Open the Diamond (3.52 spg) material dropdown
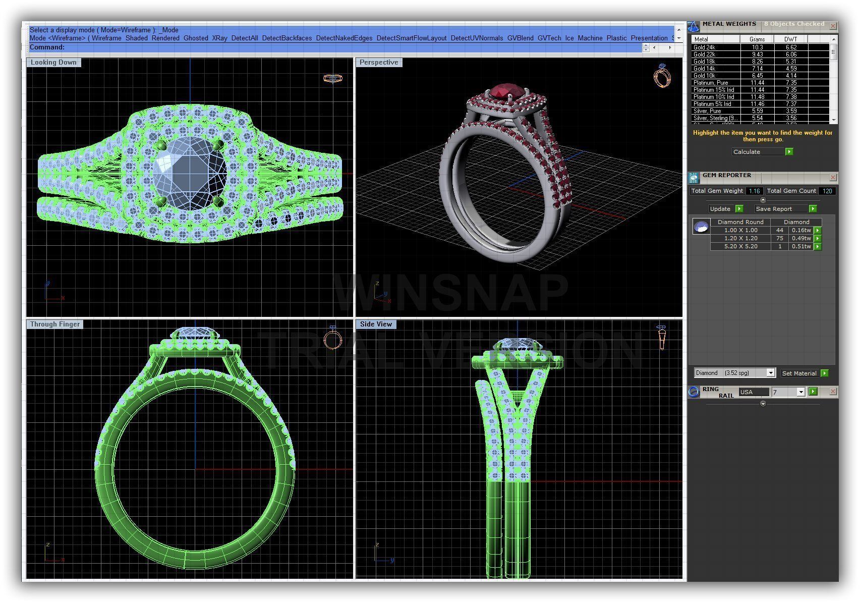The width and height of the screenshot is (860, 603). (x=770, y=373)
